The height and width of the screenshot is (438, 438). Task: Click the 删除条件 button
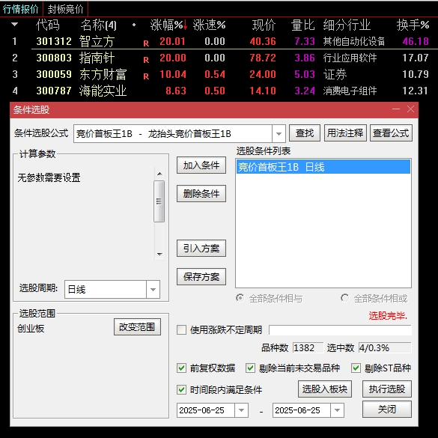coord(201,194)
